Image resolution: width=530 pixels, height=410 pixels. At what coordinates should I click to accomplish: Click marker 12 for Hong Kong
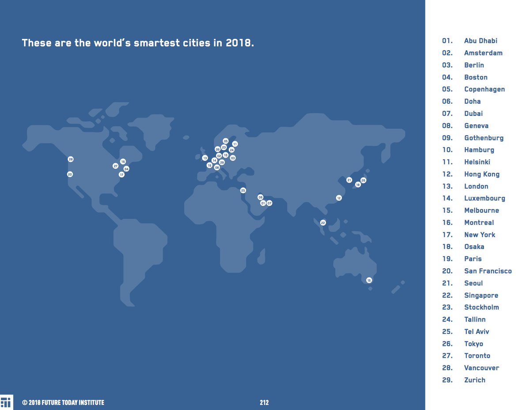click(x=339, y=198)
